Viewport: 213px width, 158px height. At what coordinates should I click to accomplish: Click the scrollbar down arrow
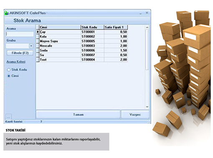coord(147,107)
